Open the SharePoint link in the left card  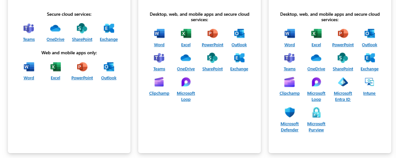[82, 39]
